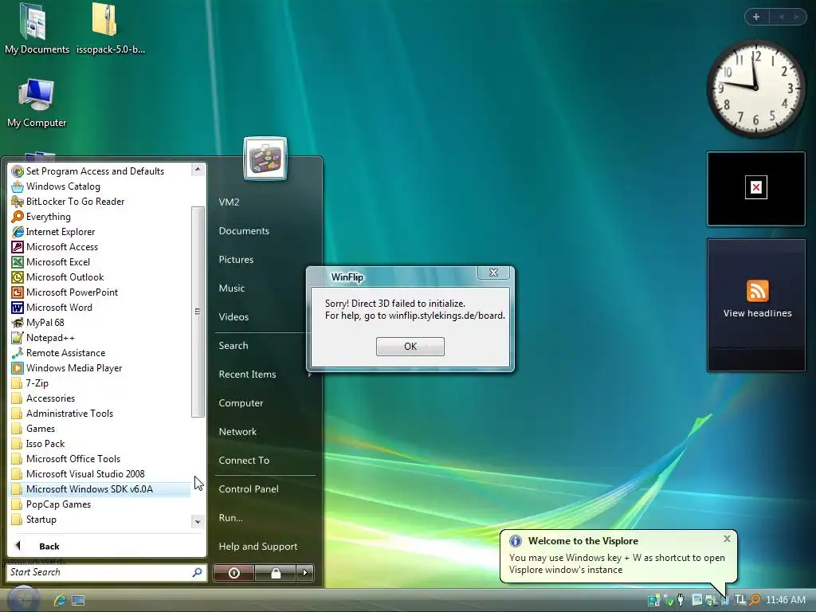The height and width of the screenshot is (612, 816).
Task: Click the analog clock gadget
Action: click(x=755, y=88)
